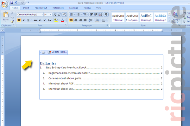This screenshot has height=126, width=190.
Task: Click Update Table button on table of contents
Action: (x=57, y=52)
